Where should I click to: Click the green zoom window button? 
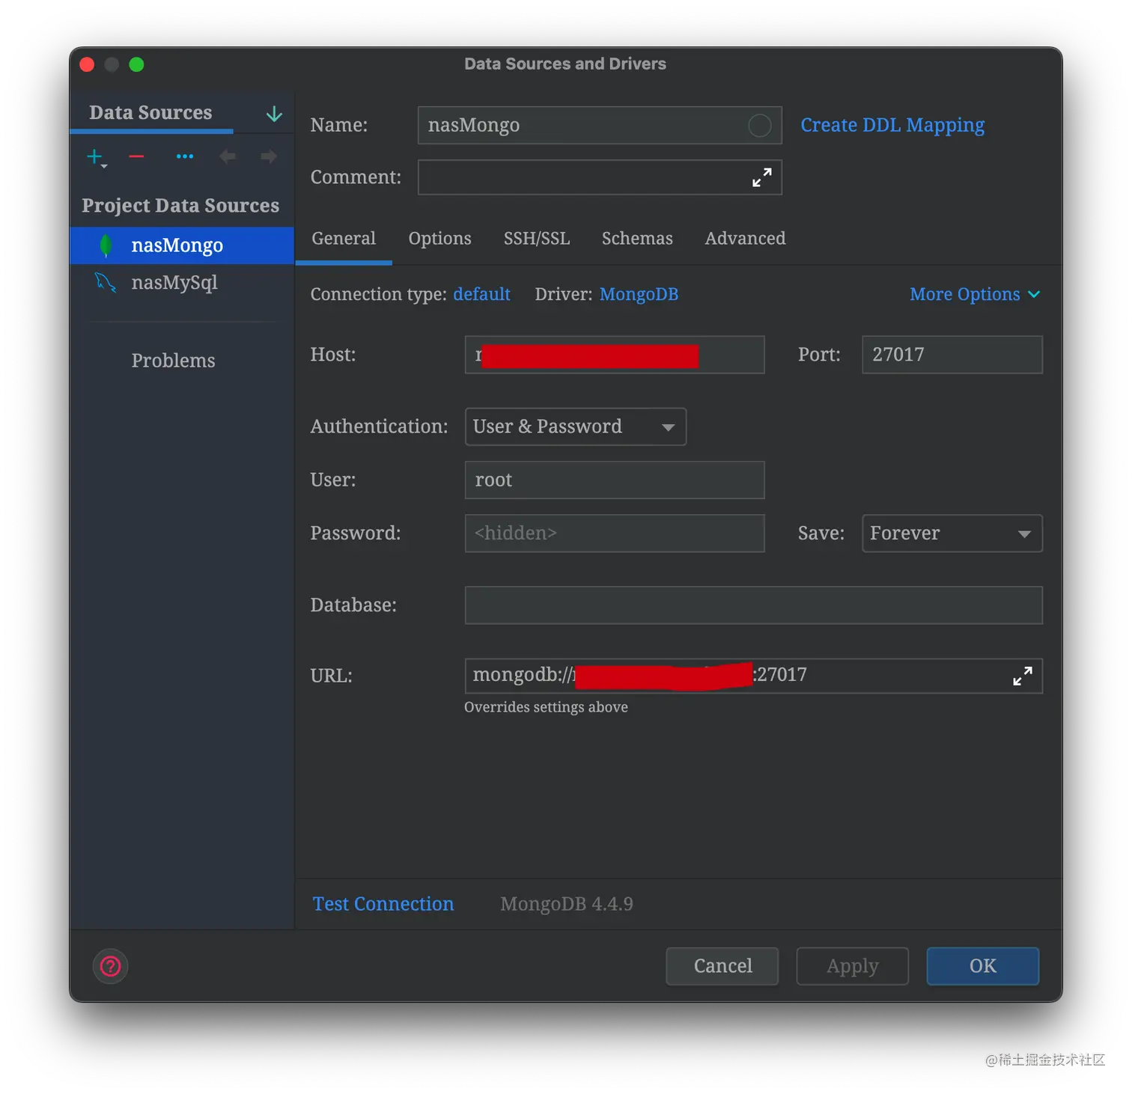tap(136, 64)
